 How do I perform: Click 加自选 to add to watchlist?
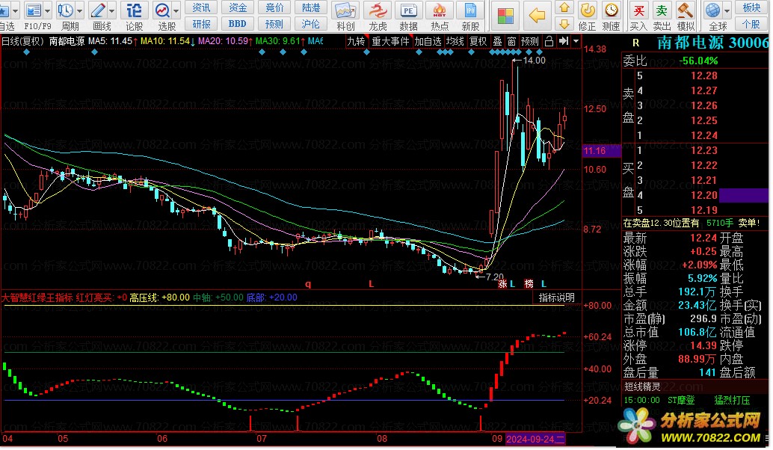428,41
